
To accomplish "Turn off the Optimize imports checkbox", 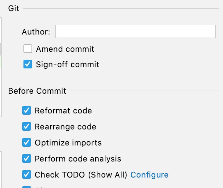I will pyautogui.click(x=27, y=142).
